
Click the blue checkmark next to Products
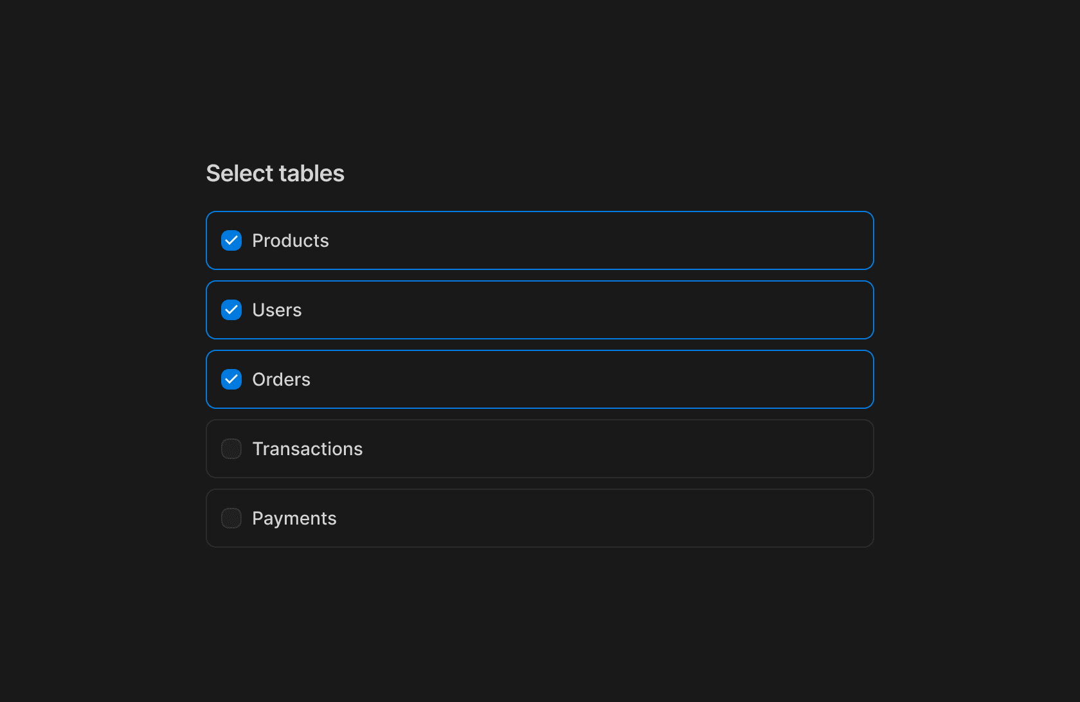pyautogui.click(x=231, y=240)
